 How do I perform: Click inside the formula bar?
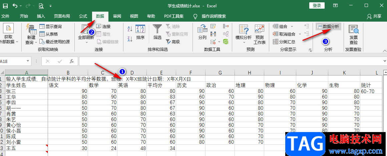pos(230,61)
